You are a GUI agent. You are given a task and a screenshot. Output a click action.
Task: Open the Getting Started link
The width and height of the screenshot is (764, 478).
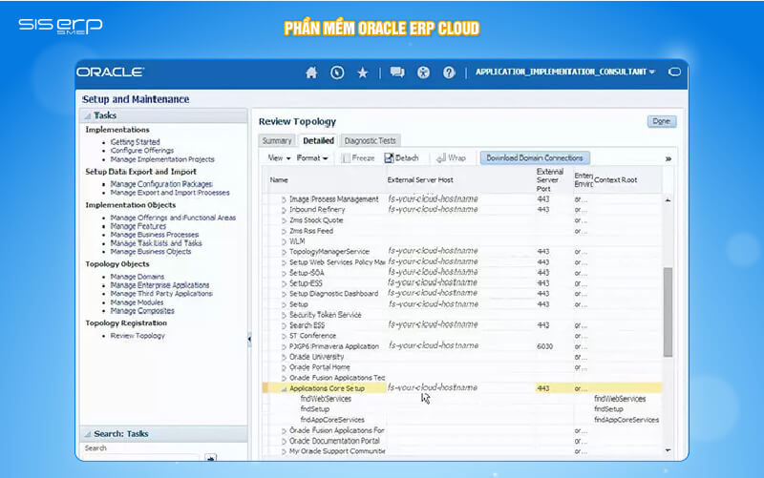click(135, 141)
